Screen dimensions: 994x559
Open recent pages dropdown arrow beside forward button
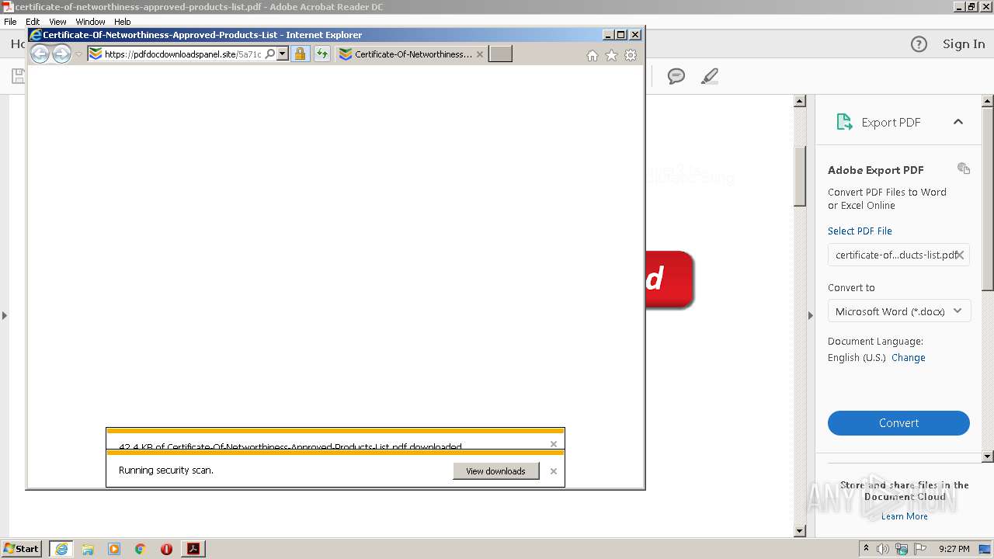(x=78, y=54)
